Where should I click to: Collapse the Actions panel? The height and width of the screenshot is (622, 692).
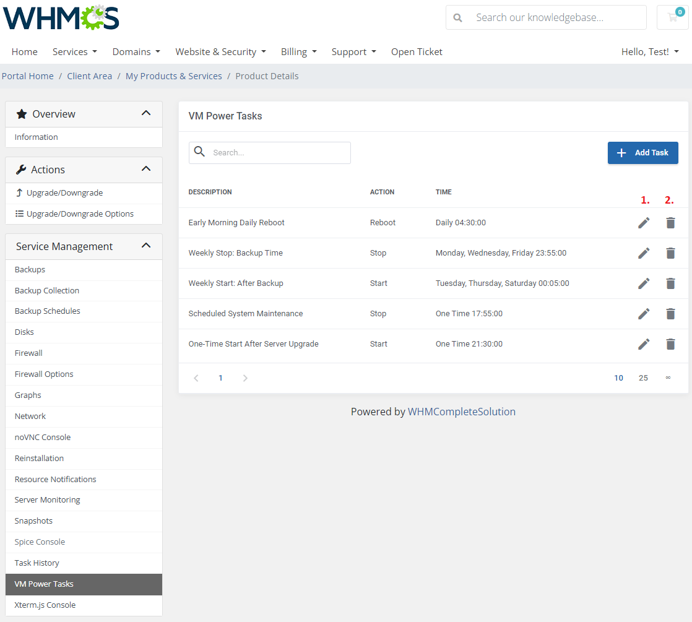click(x=146, y=169)
